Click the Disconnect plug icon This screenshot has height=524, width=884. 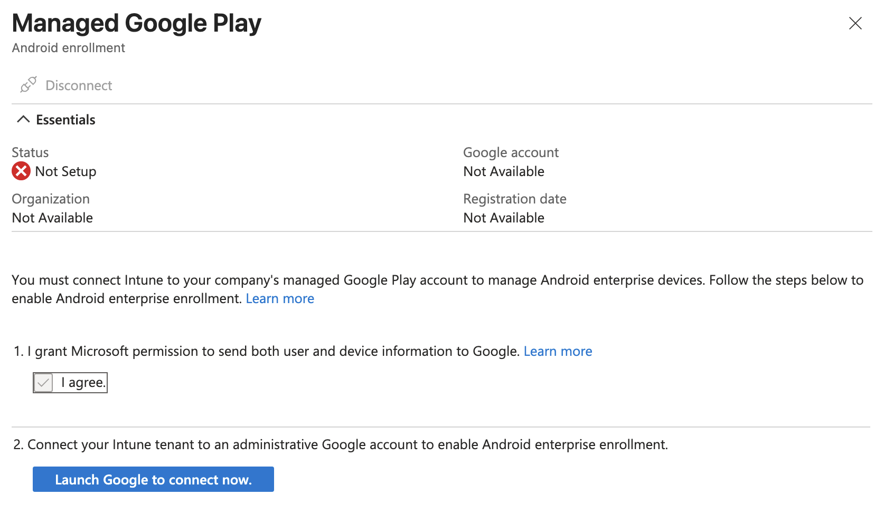coord(27,84)
